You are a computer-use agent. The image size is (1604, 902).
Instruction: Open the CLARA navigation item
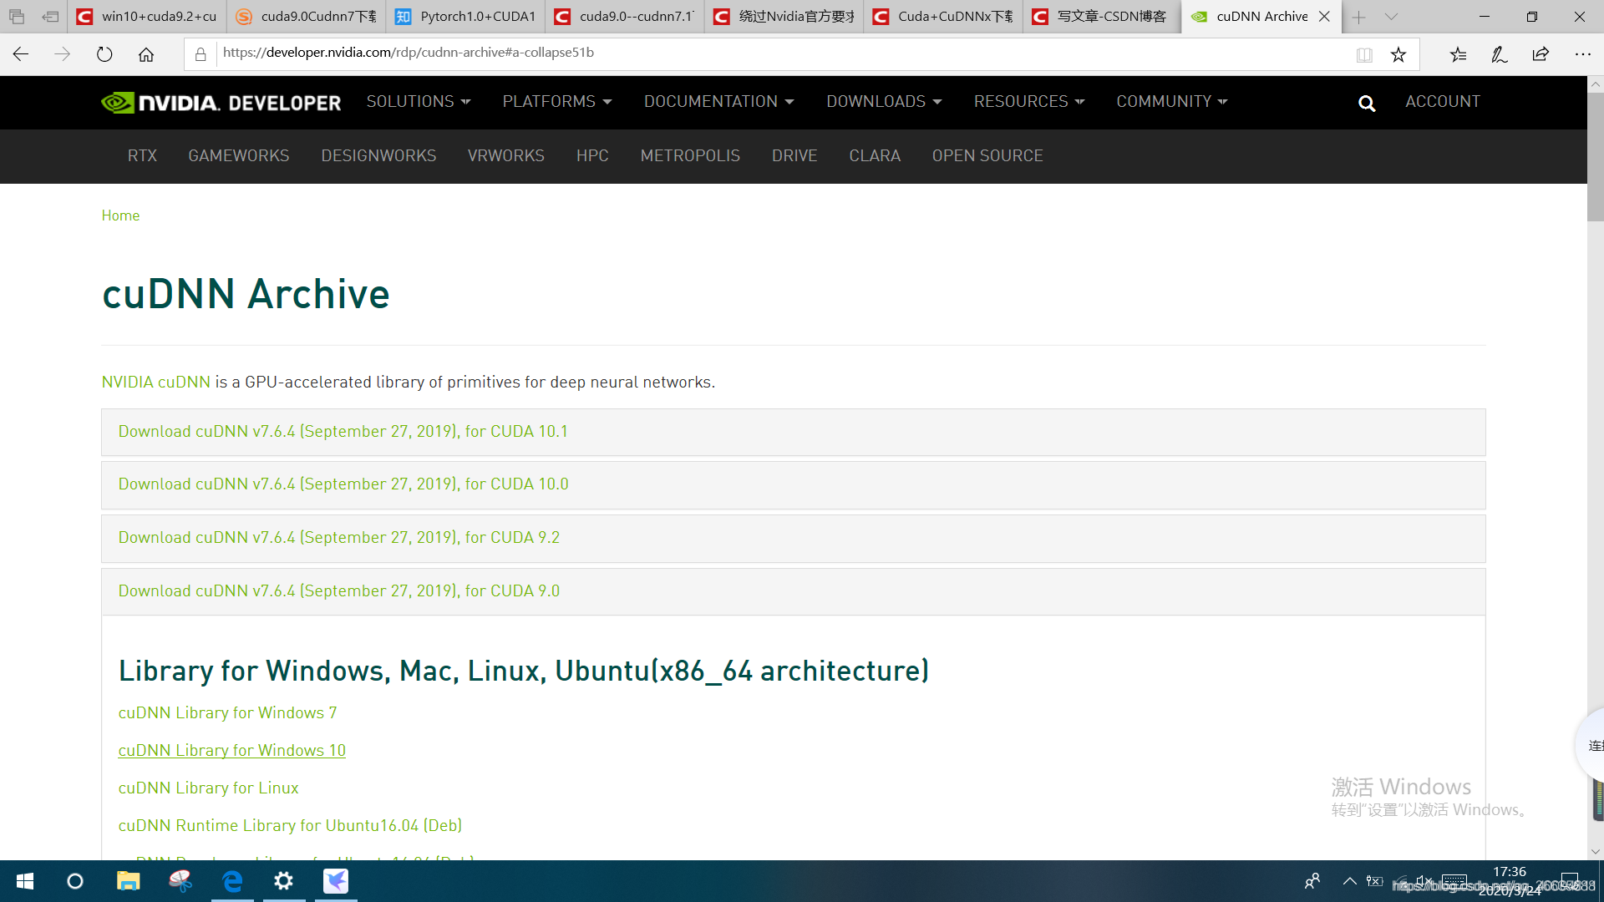coord(875,156)
